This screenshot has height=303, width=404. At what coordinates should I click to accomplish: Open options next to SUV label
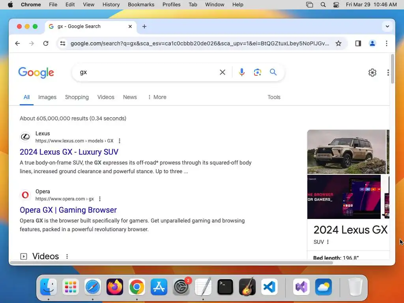tap(328, 242)
